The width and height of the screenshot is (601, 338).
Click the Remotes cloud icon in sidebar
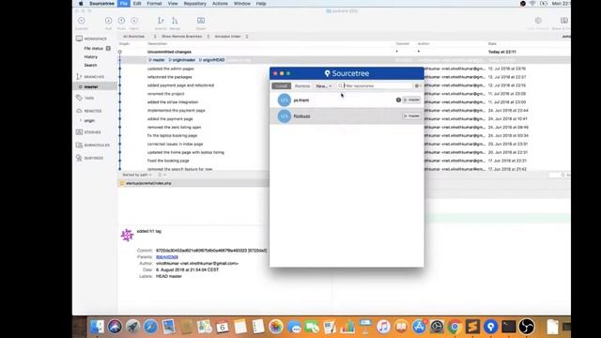(79, 111)
